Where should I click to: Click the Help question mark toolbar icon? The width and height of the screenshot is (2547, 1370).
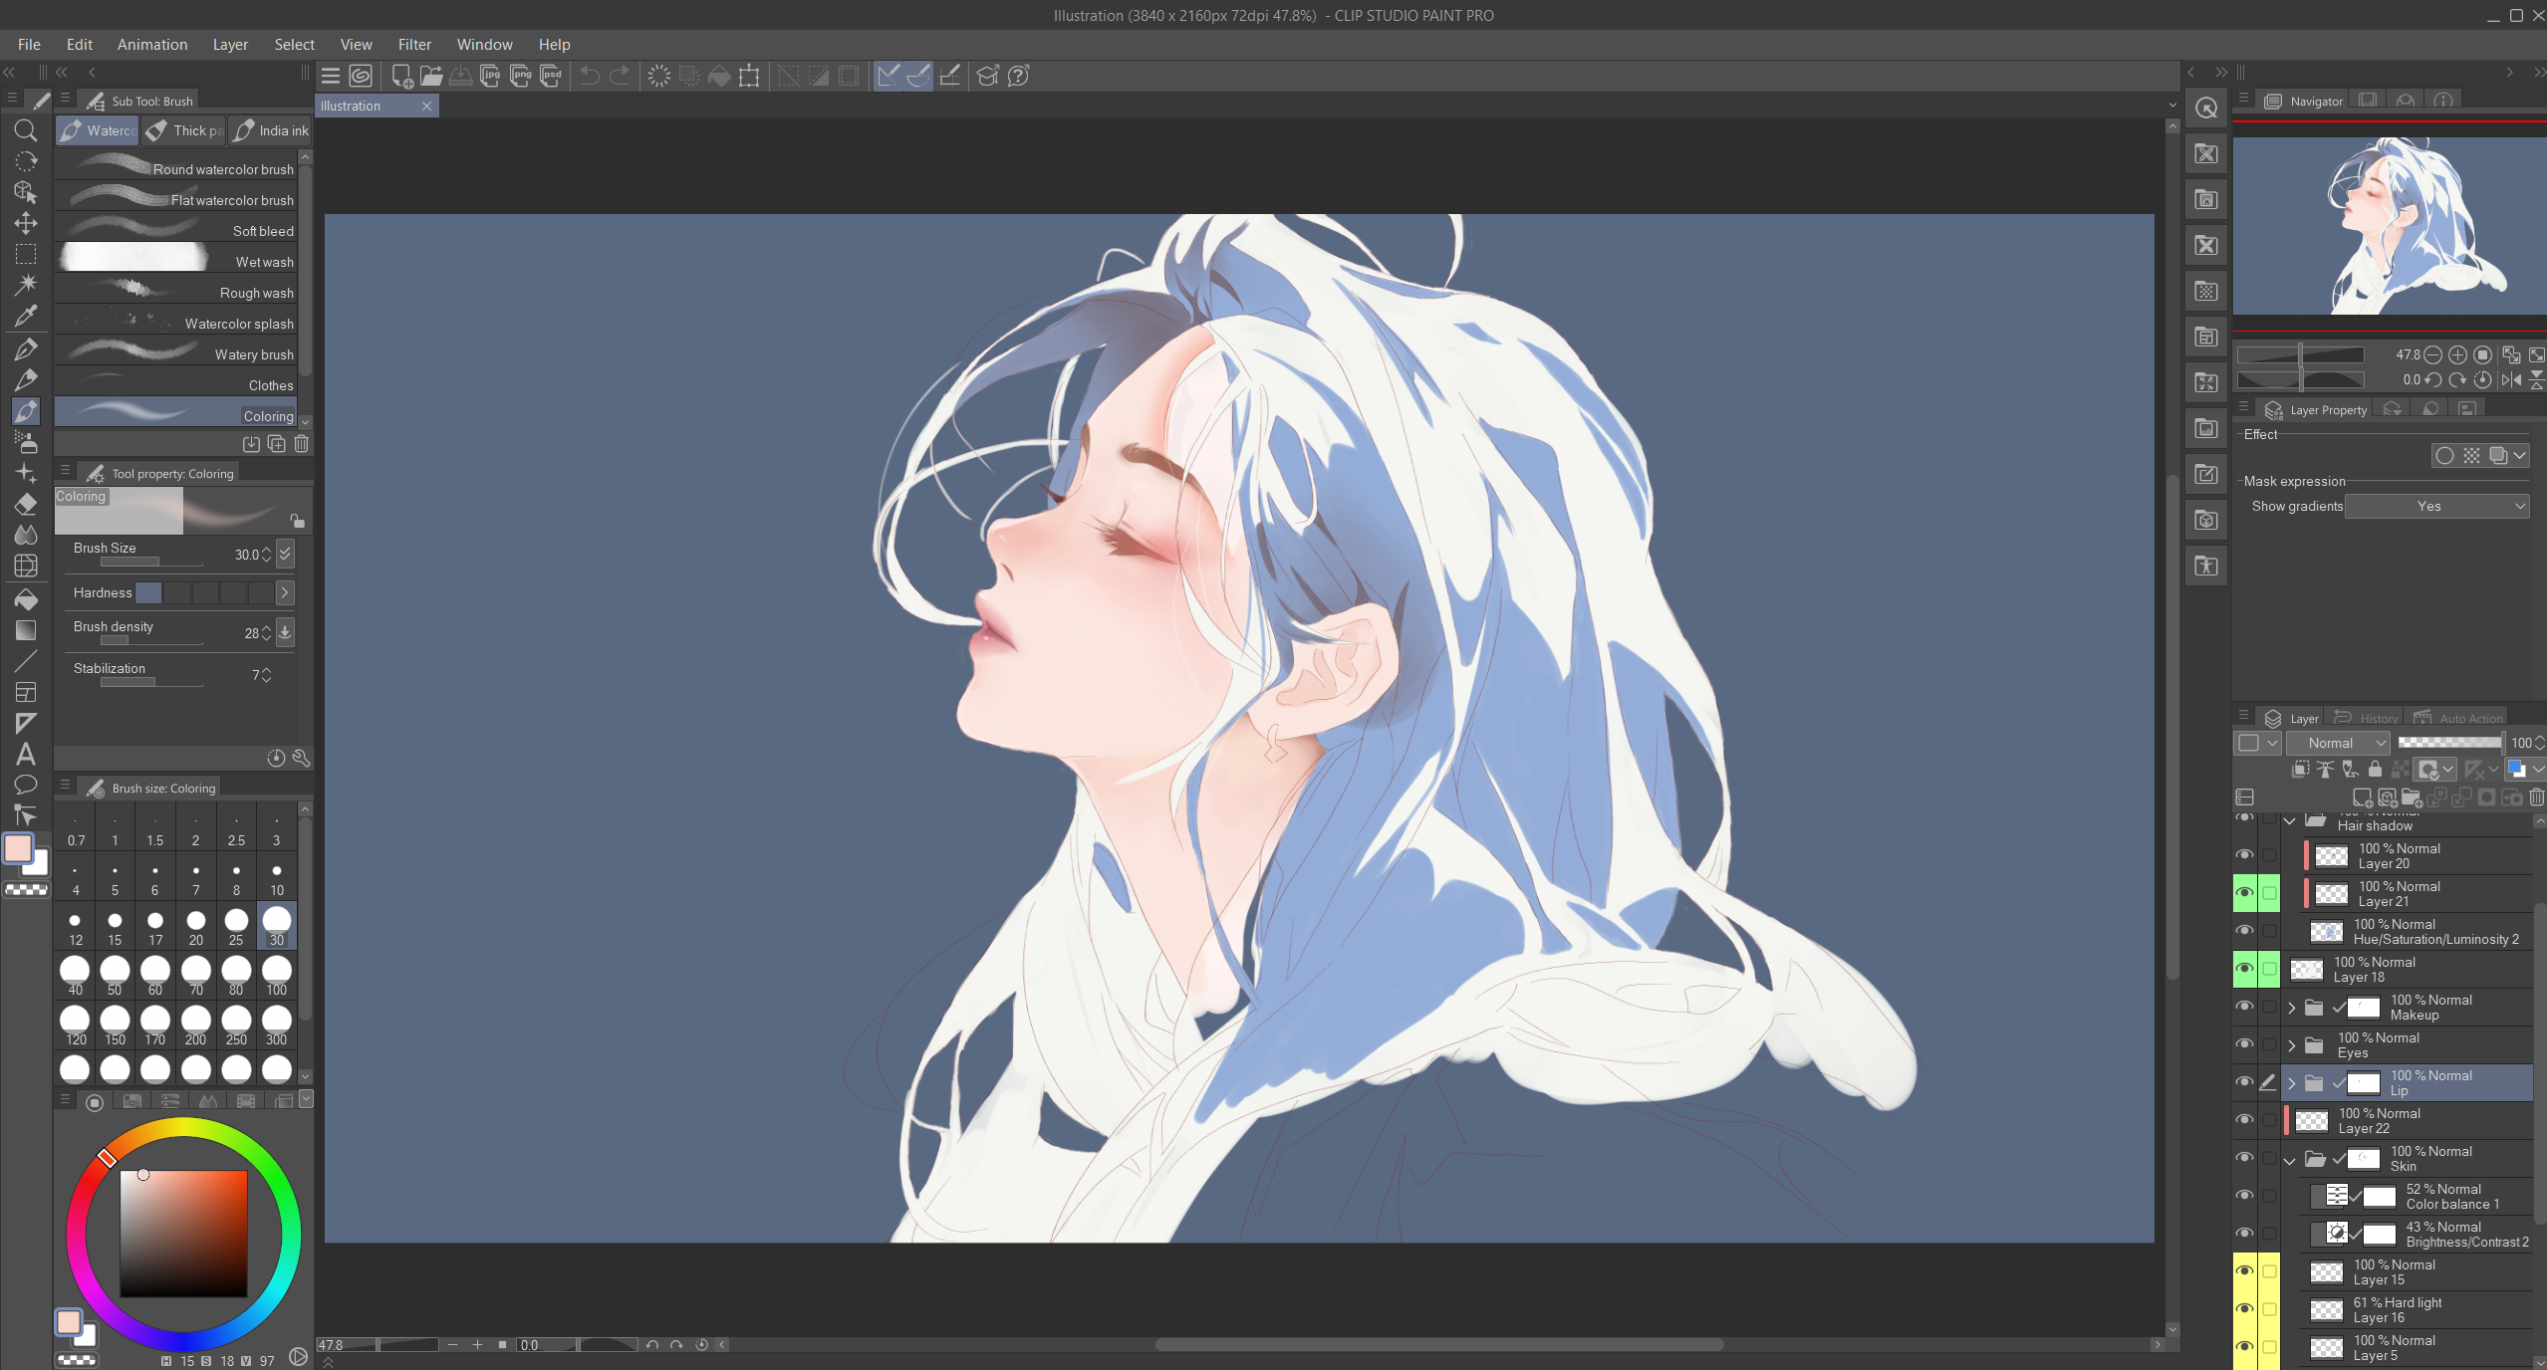[1018, 76]
